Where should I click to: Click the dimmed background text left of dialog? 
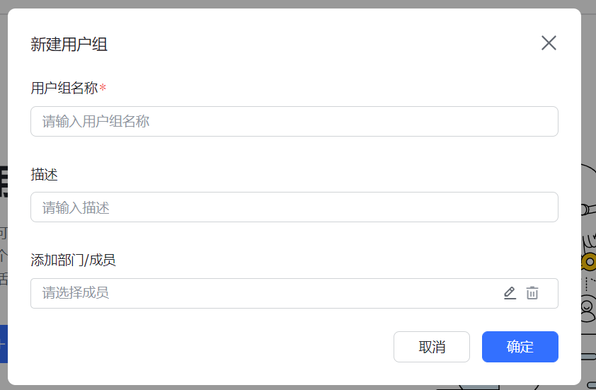point(4,255)
